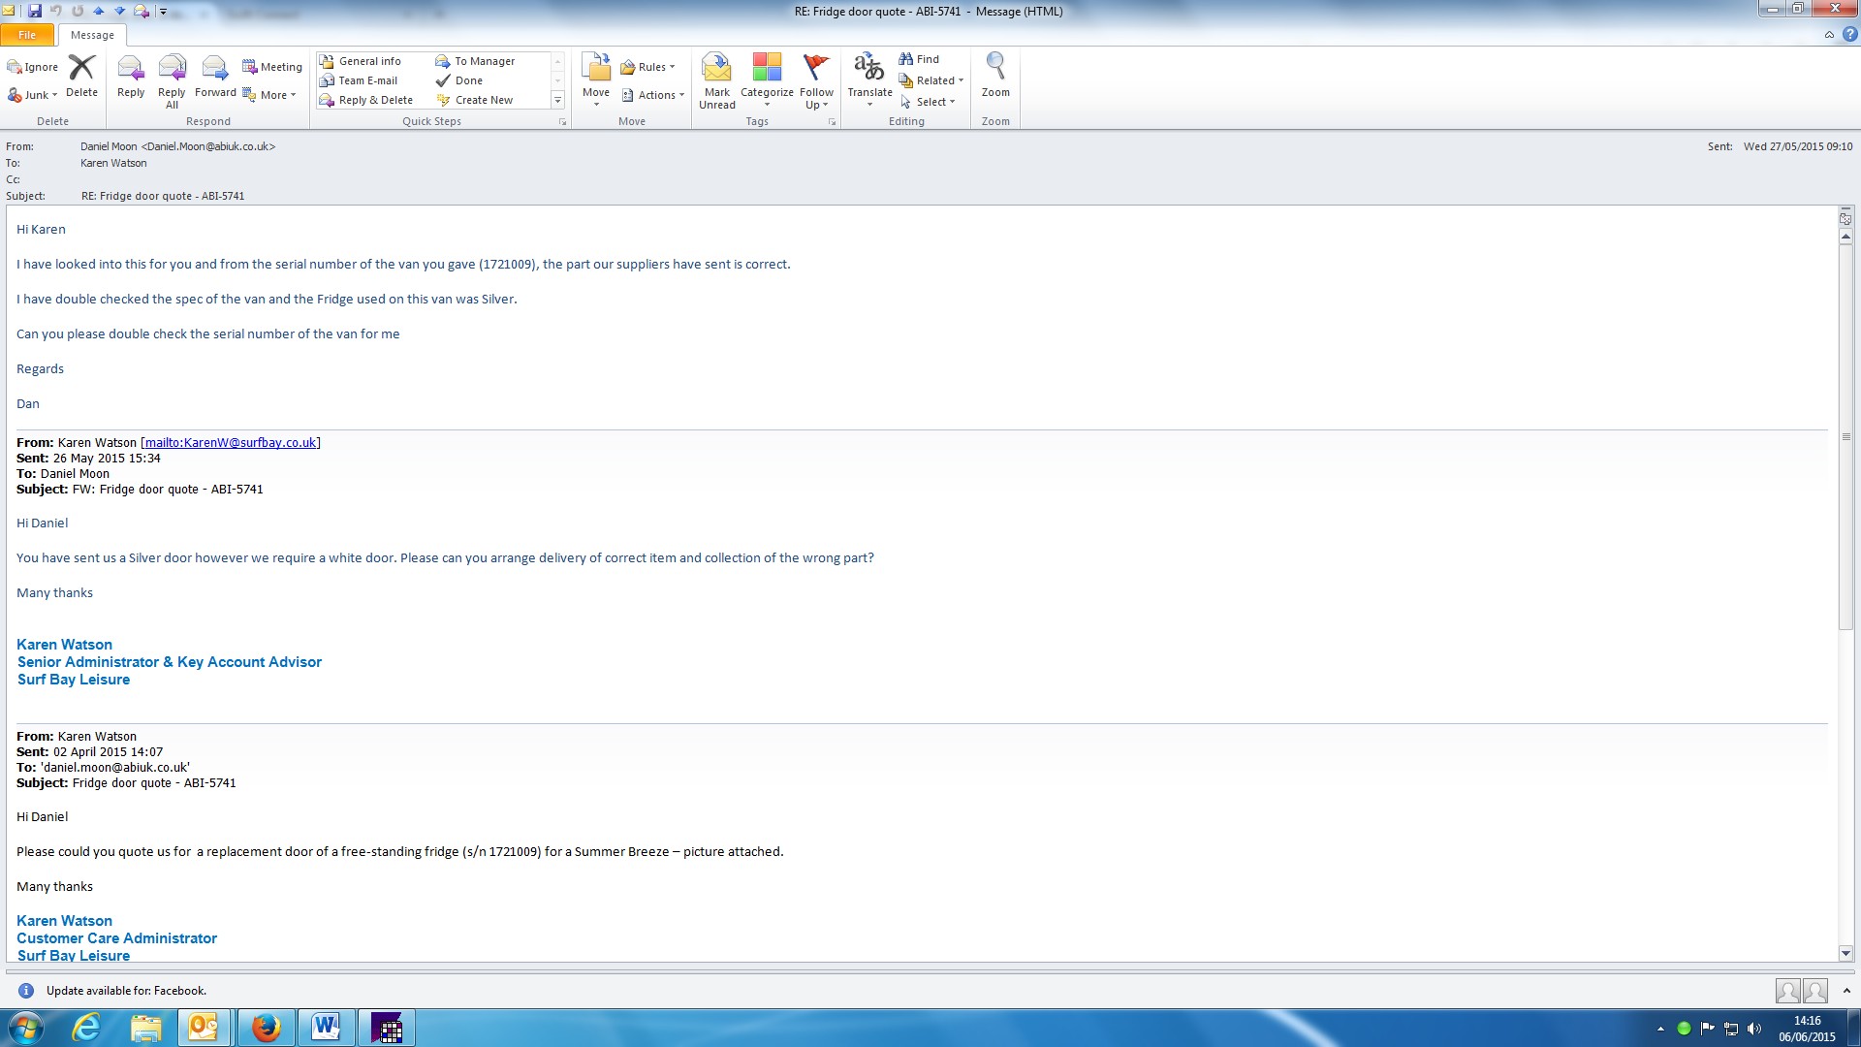Select the Message ribbon tab
The width and height of the screenshot is (1861, 1047).
point(92,35)
